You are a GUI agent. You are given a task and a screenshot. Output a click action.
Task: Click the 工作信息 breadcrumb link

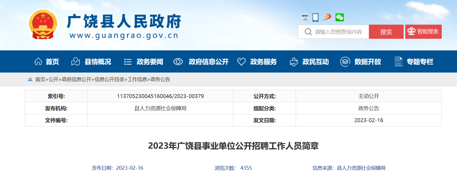click(x=137, y=79)
